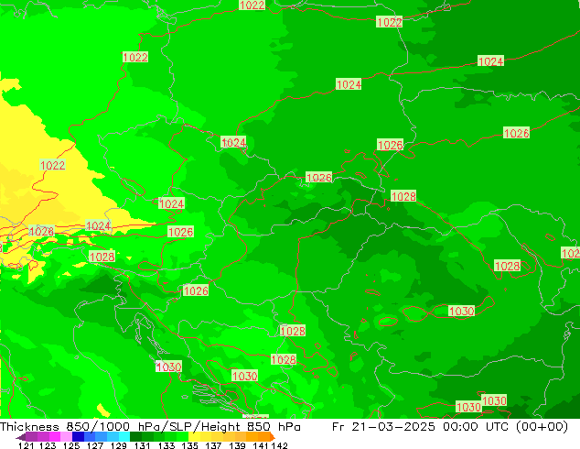Viewport: 580px width, 449px height.
Task: Click 'Height' in the map title
Action: 220,428
